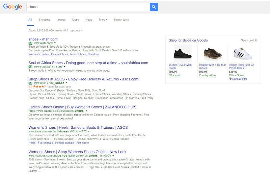270x176 pixels.
Task: Click the Google logo
Action: coord(12,7)
